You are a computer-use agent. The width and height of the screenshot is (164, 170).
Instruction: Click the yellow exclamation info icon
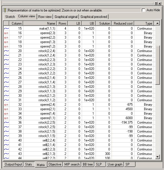5,10
